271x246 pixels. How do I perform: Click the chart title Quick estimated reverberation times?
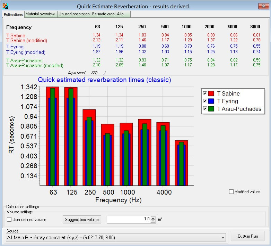104,80
